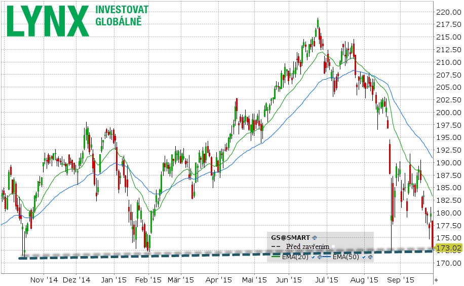
Task: Click the EMA(50) legend label
Action: pos(345,257)
